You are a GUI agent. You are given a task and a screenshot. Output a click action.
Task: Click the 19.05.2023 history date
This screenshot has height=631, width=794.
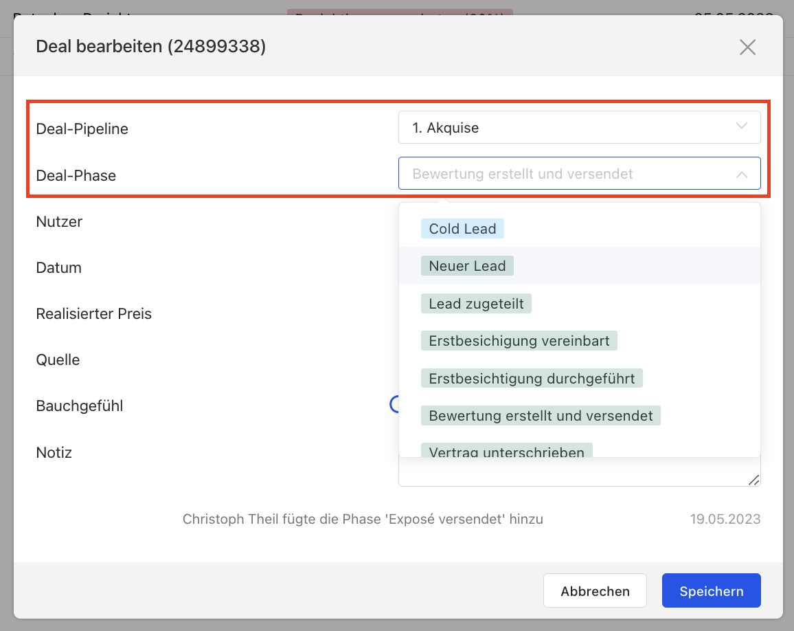pos(725,519)
